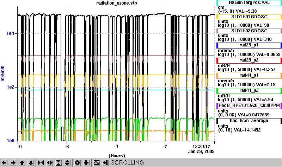Screen dimensions: 282x167
Task: Pan the plot down with the down arrow
Action: [31, 163]
